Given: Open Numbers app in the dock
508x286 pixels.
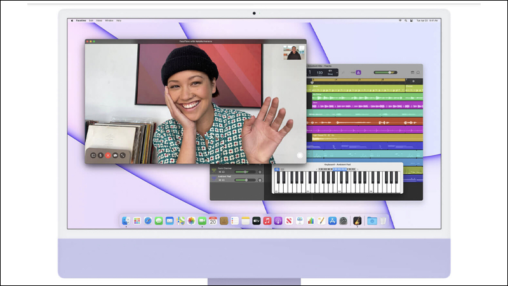Looking at the screenshot, I should (311, 221).
